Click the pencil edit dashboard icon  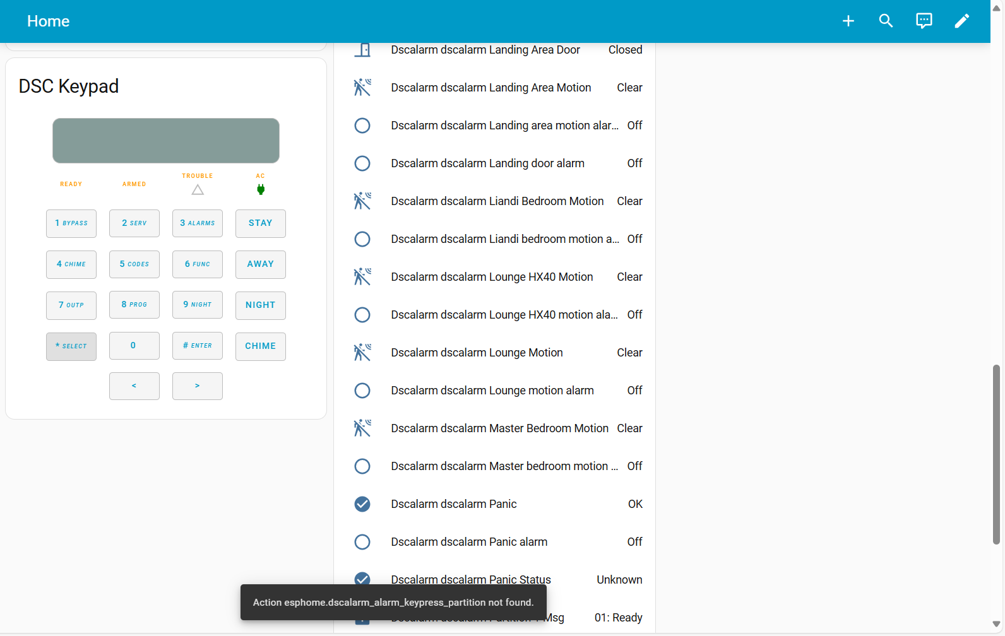point(962,21)
